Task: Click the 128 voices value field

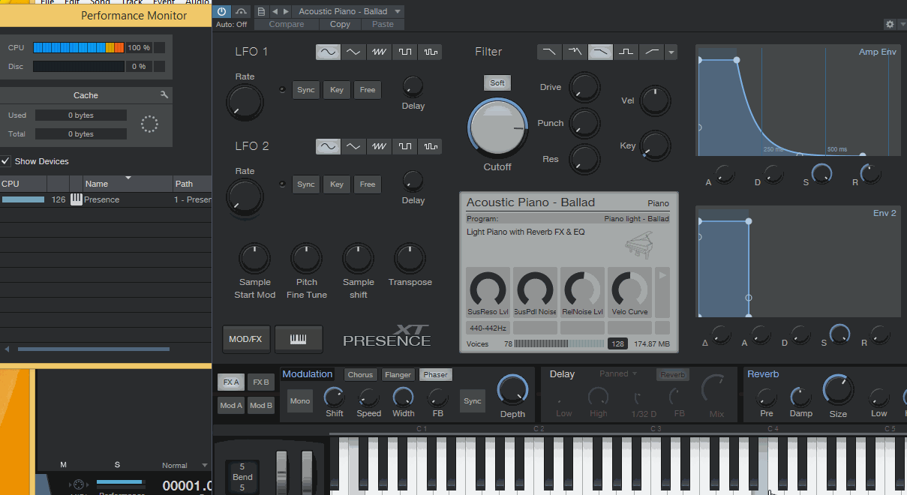Action: pos(617,344)
